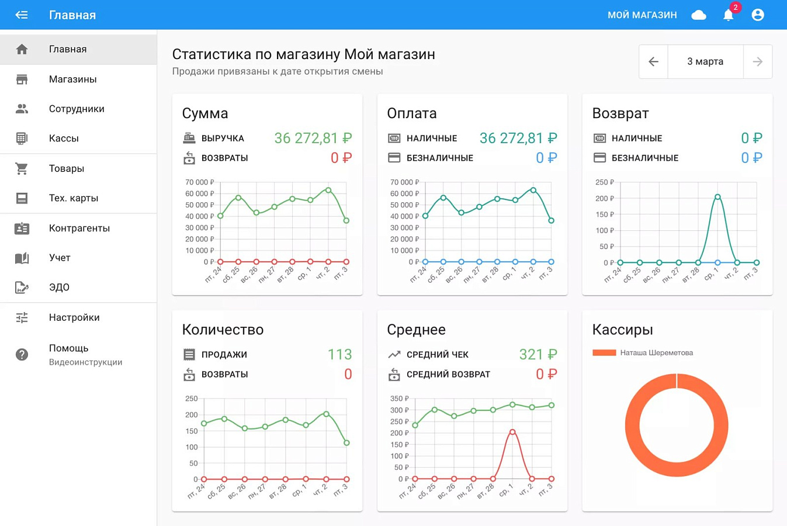Screen dimensions: 787x526
Task: Toggle Наташа Шереметова orange legend swatch
Action: (604, 352)
